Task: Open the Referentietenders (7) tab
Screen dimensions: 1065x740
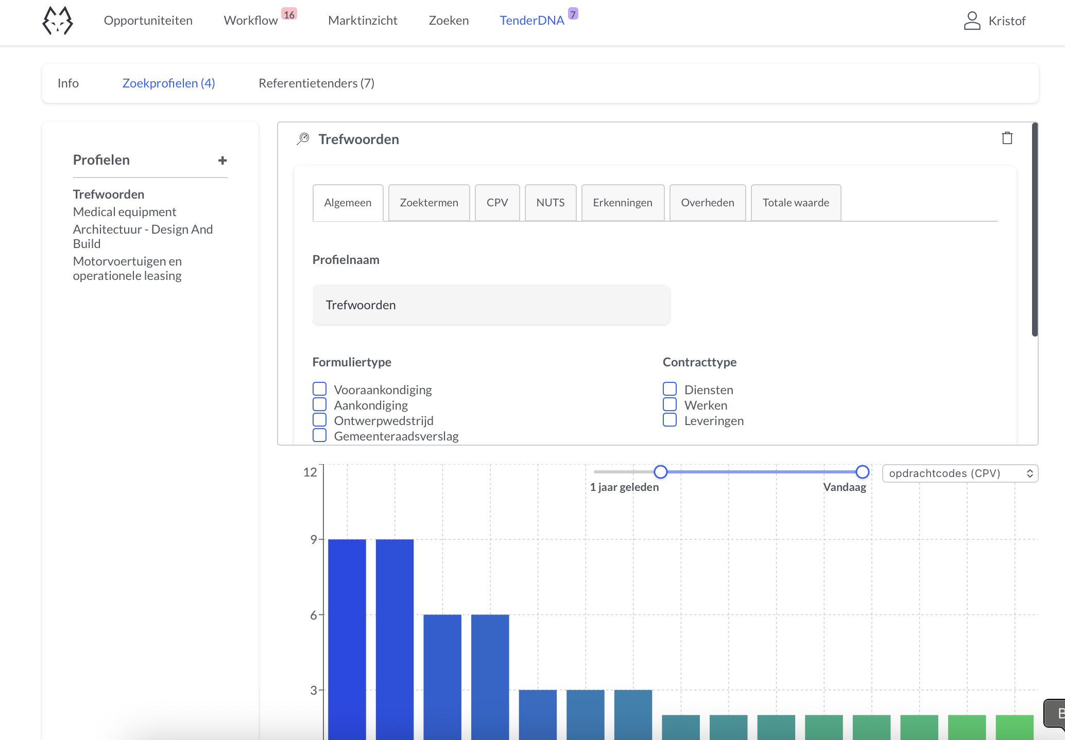Action: click(x=316, y=83)
